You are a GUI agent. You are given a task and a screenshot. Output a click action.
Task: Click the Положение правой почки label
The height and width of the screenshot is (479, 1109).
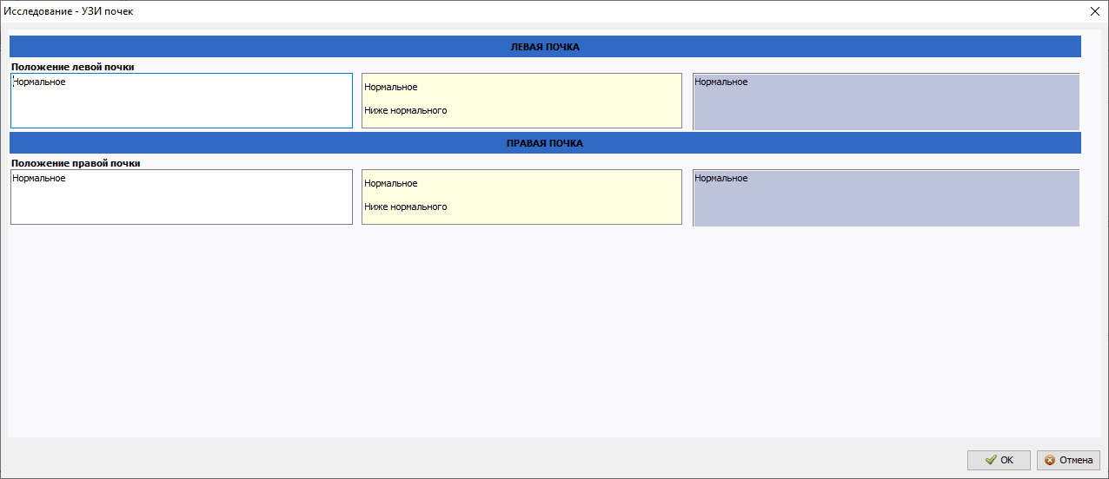(x=76, y=162)
